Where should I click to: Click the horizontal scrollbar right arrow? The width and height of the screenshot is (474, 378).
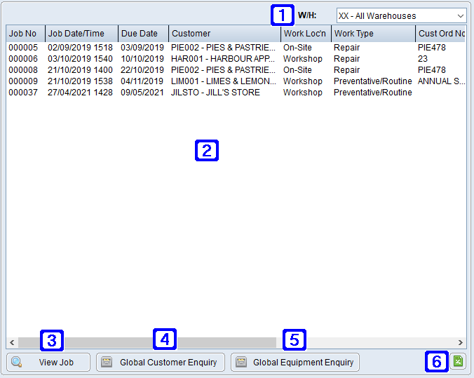460,342
